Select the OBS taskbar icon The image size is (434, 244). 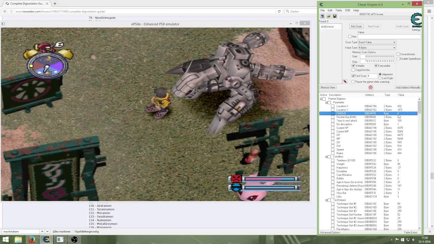click(74, 240)
